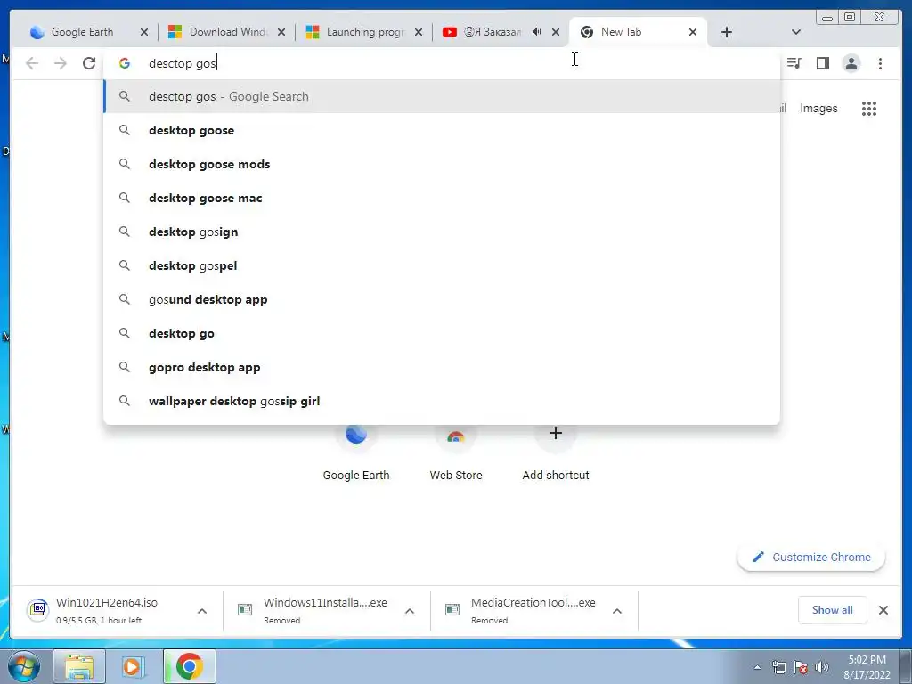
Task: Open the Windows Start menu orb
Action: pyautogui.click(x=24, y=666)
